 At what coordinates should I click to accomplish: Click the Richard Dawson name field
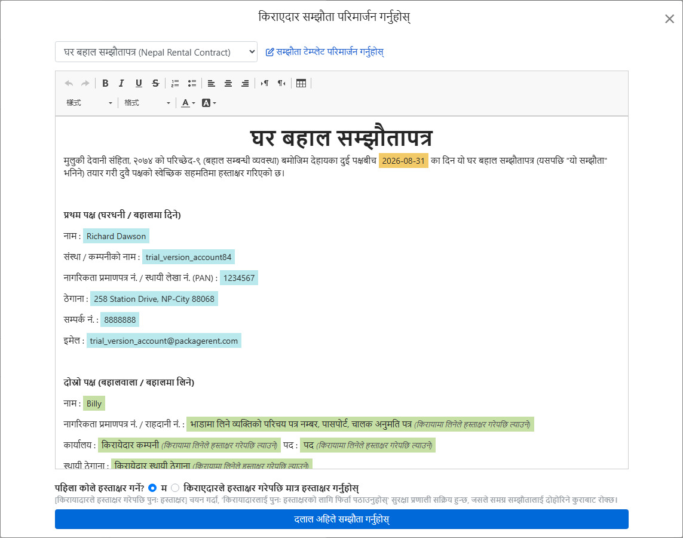(x=117, y=236)
